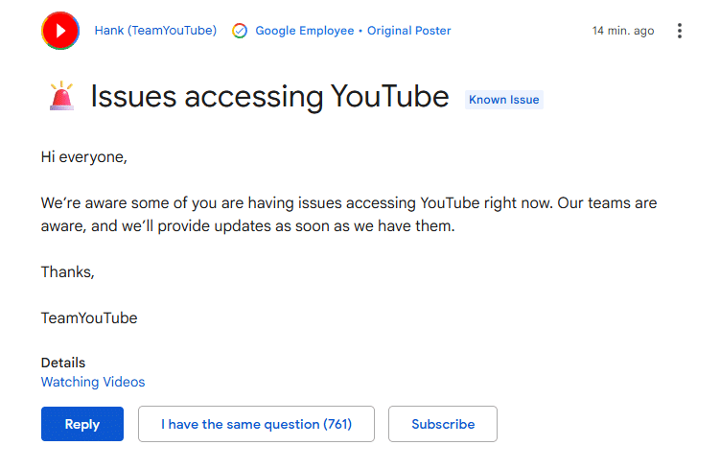Click I have the same question button
Viewport: 720px width, 469px height.
pyautogui.click(x=256, y=424)
